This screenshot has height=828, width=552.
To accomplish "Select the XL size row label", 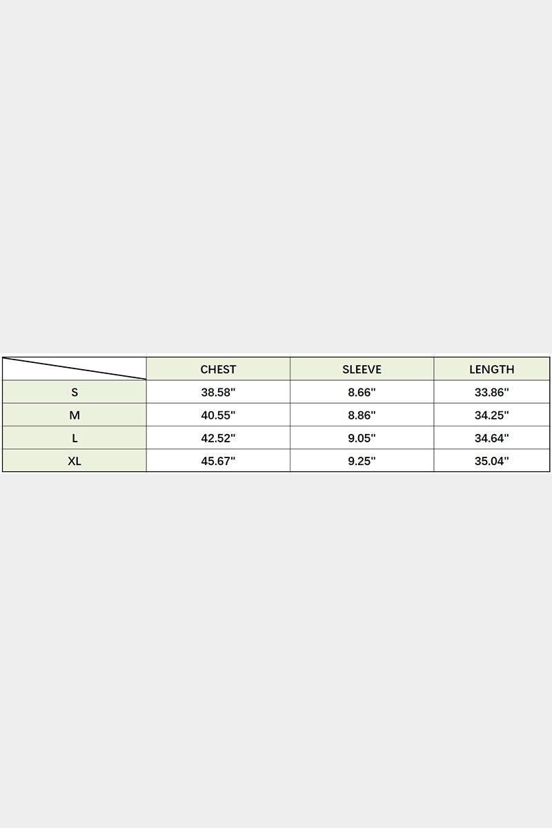I will [x=75, y=460].
